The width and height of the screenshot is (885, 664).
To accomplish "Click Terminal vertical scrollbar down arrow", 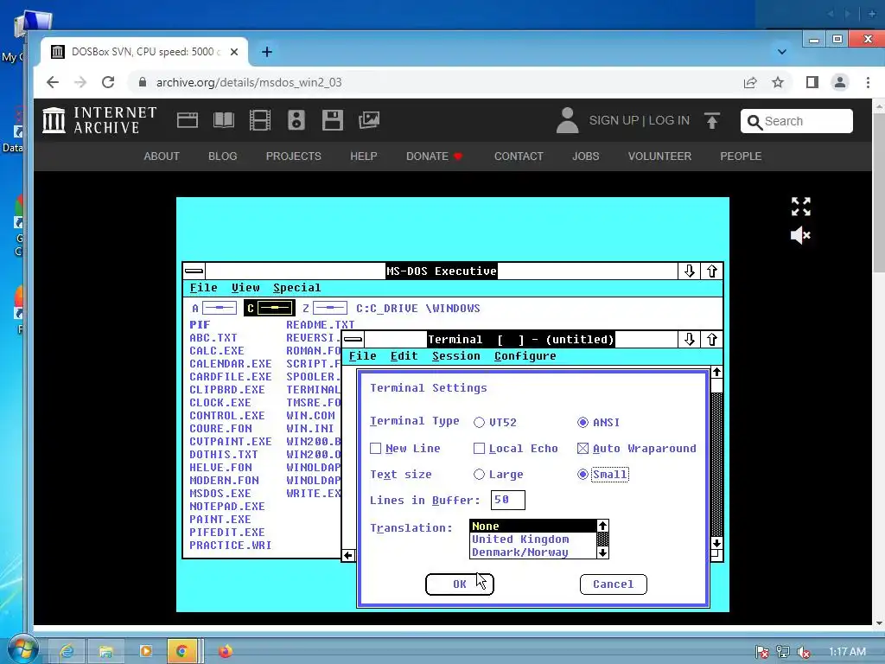I will pyautogui.click(x=716, y=543).
